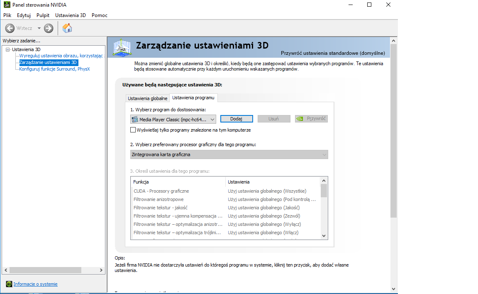Open the program selection dropdown
478x294 pixels.
[173, 119]
